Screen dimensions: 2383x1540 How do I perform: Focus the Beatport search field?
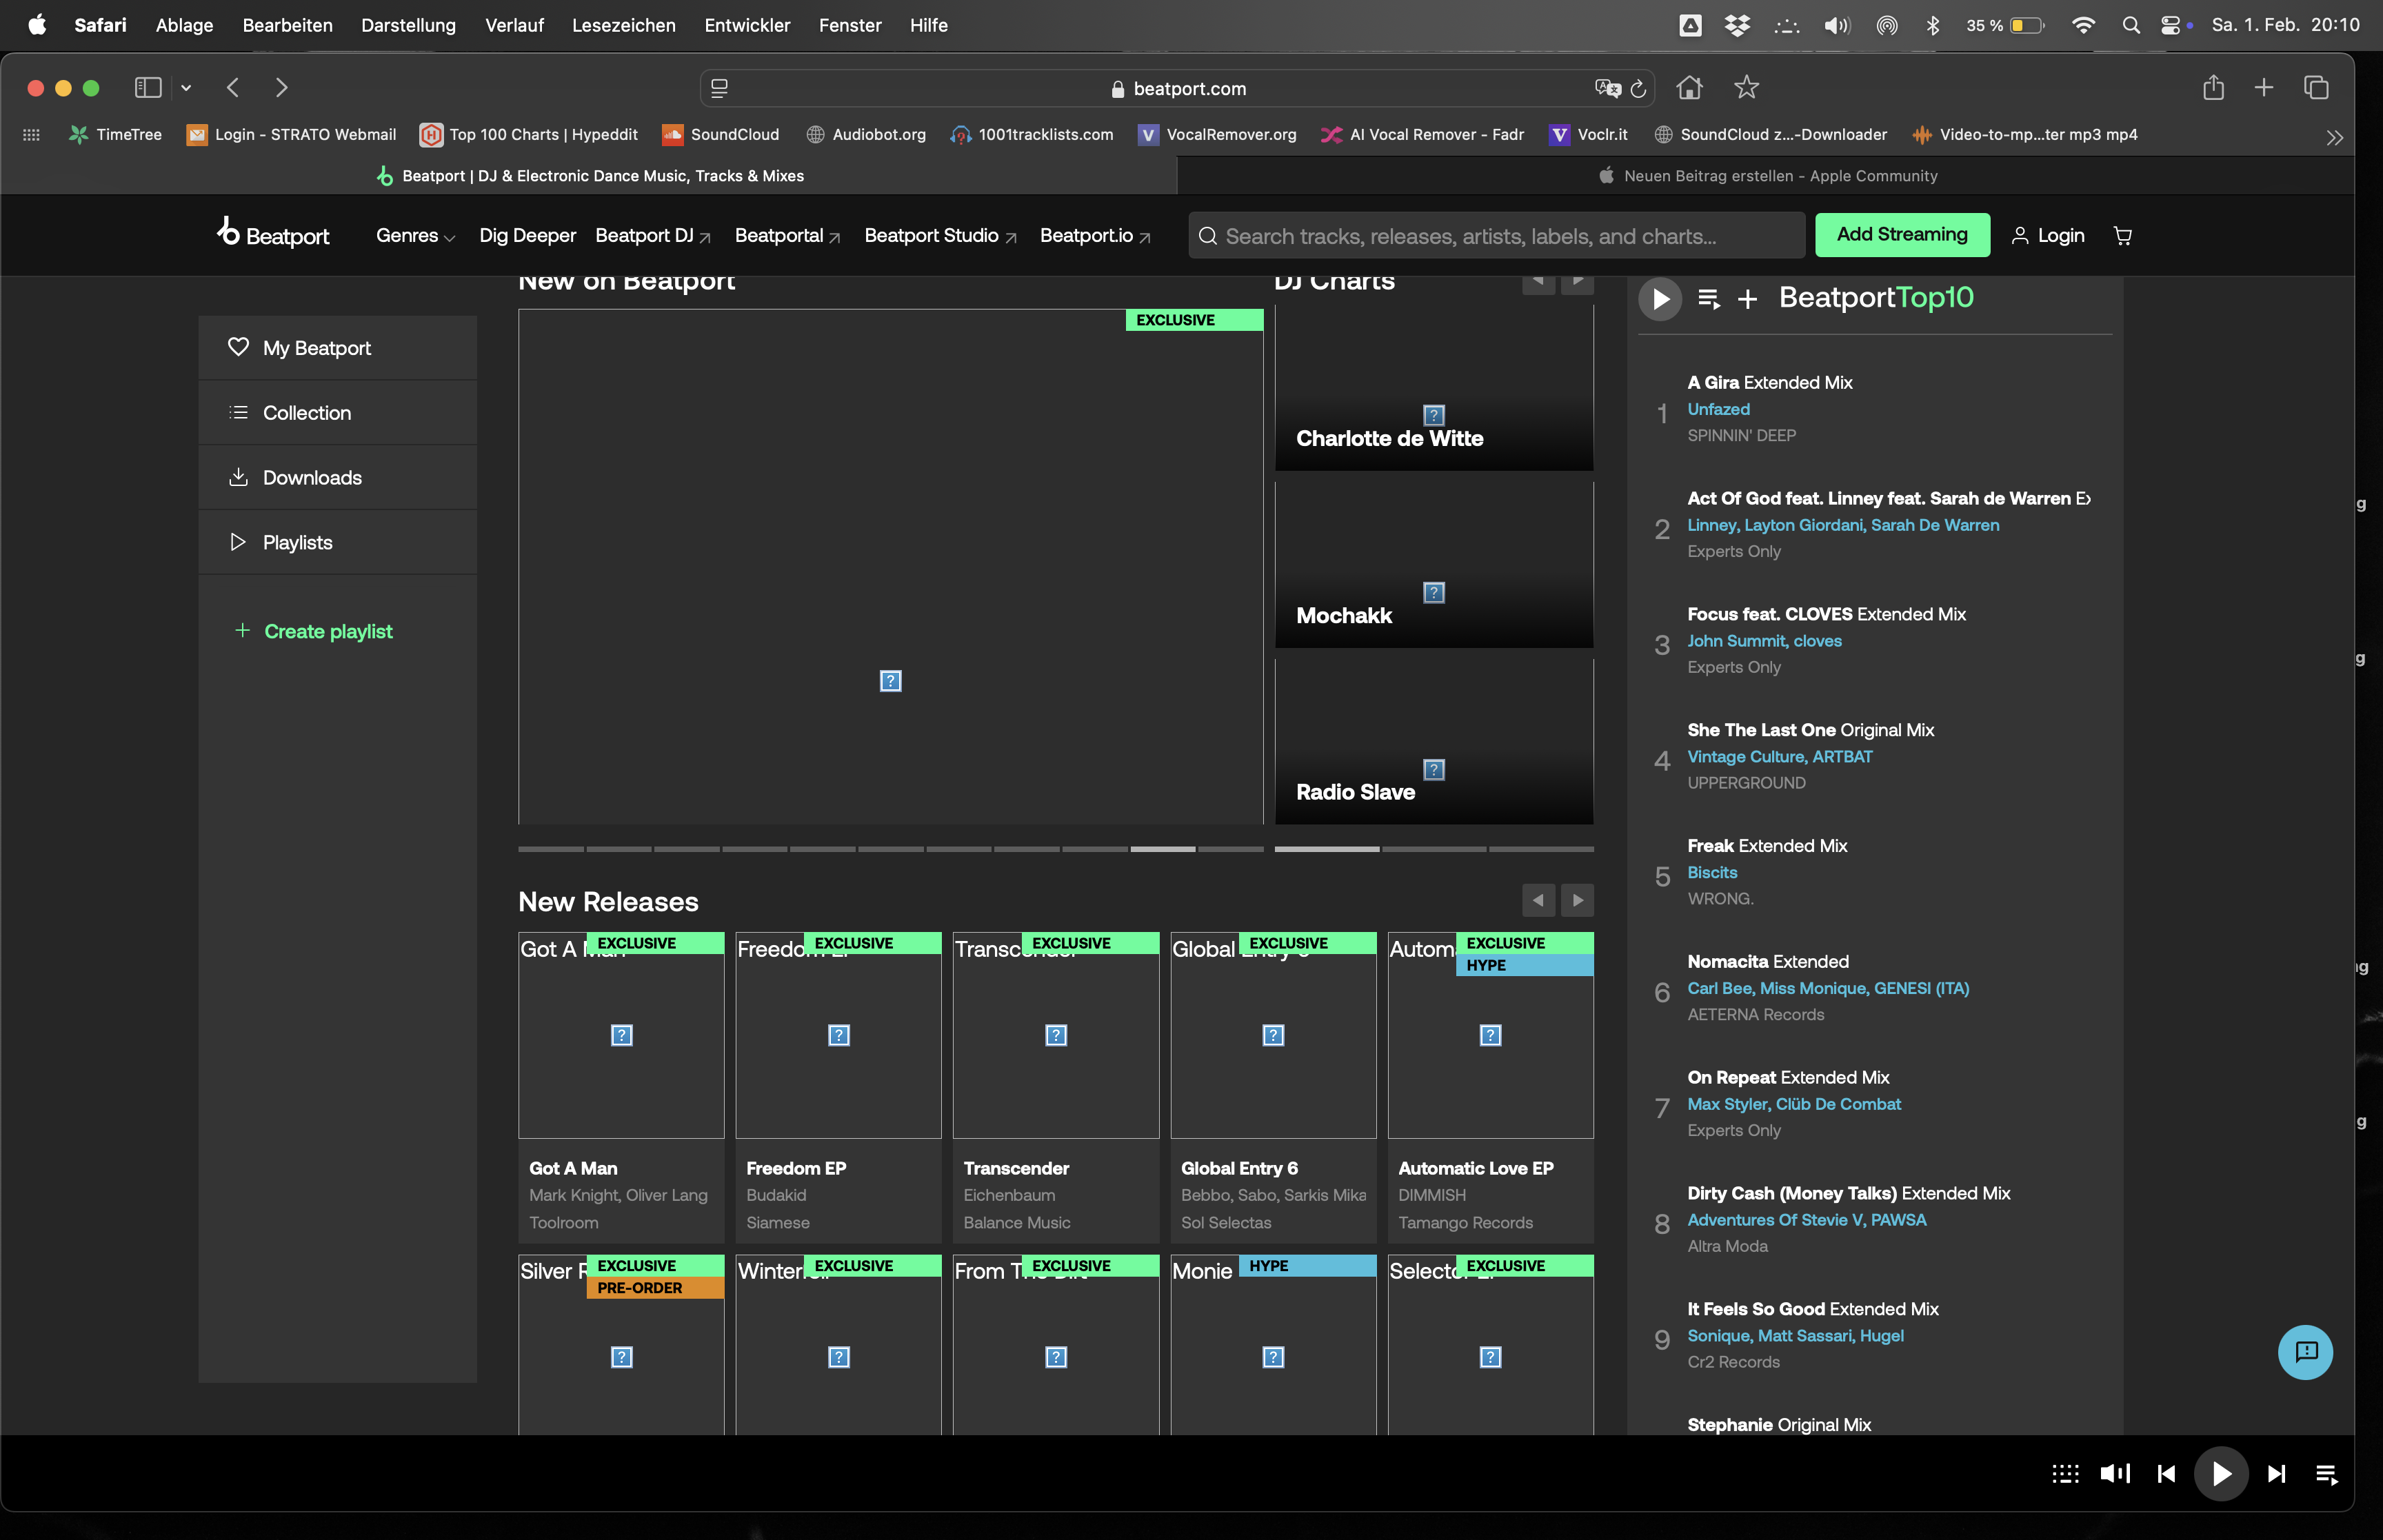pyautogui.click(x=1496, y=236)
